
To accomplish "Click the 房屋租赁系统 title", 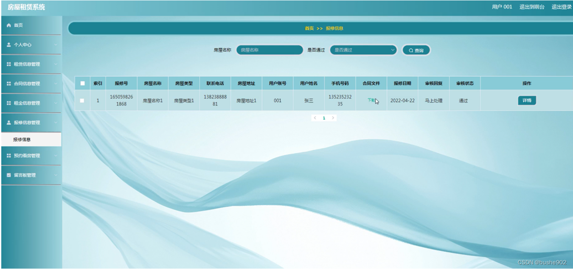I will pyautogui.click(x=26, y=7).
